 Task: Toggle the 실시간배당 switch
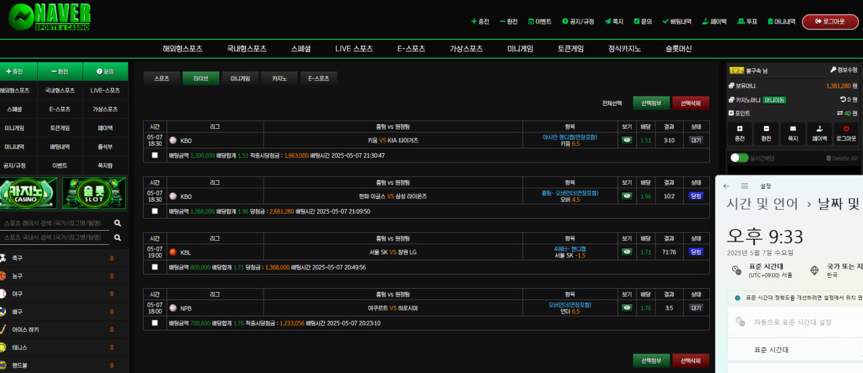tap(739, 158)
